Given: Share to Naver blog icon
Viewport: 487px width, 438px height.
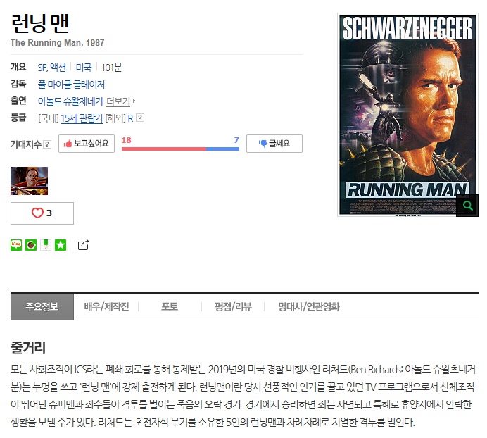Looking at the screenshot, I should point(16,245).
